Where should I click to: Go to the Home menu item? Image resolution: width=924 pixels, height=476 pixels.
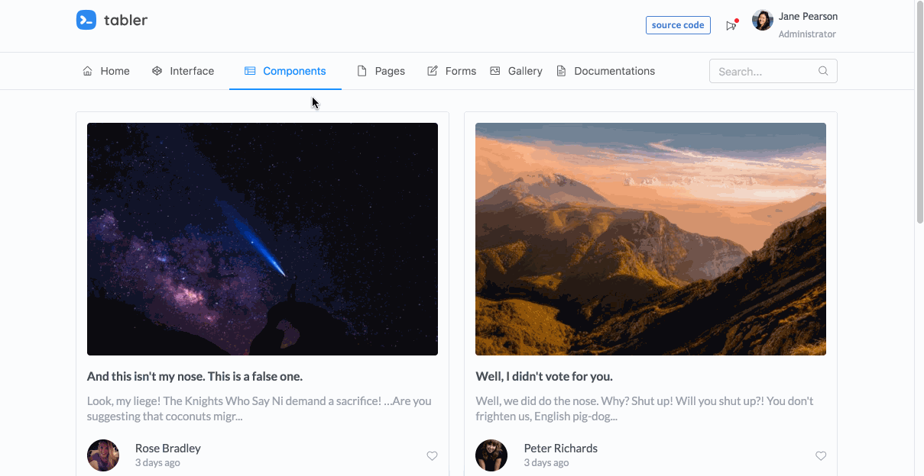(106, 71)
